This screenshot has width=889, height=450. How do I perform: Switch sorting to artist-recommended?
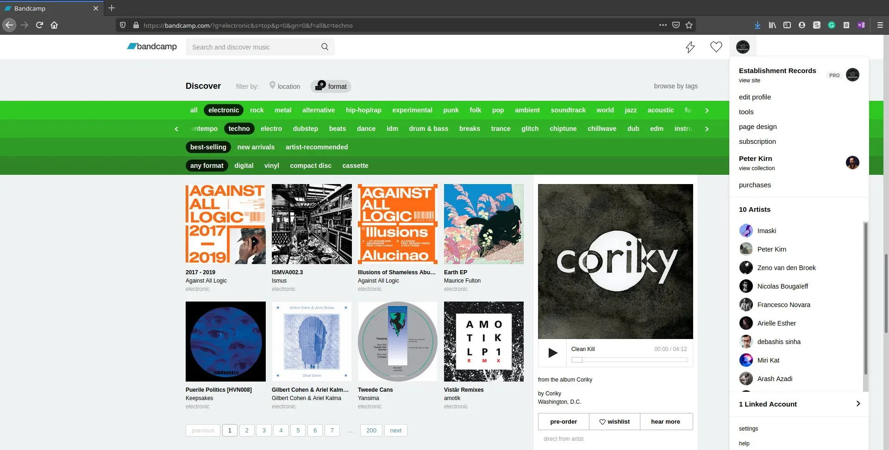(x=317, y=147)
